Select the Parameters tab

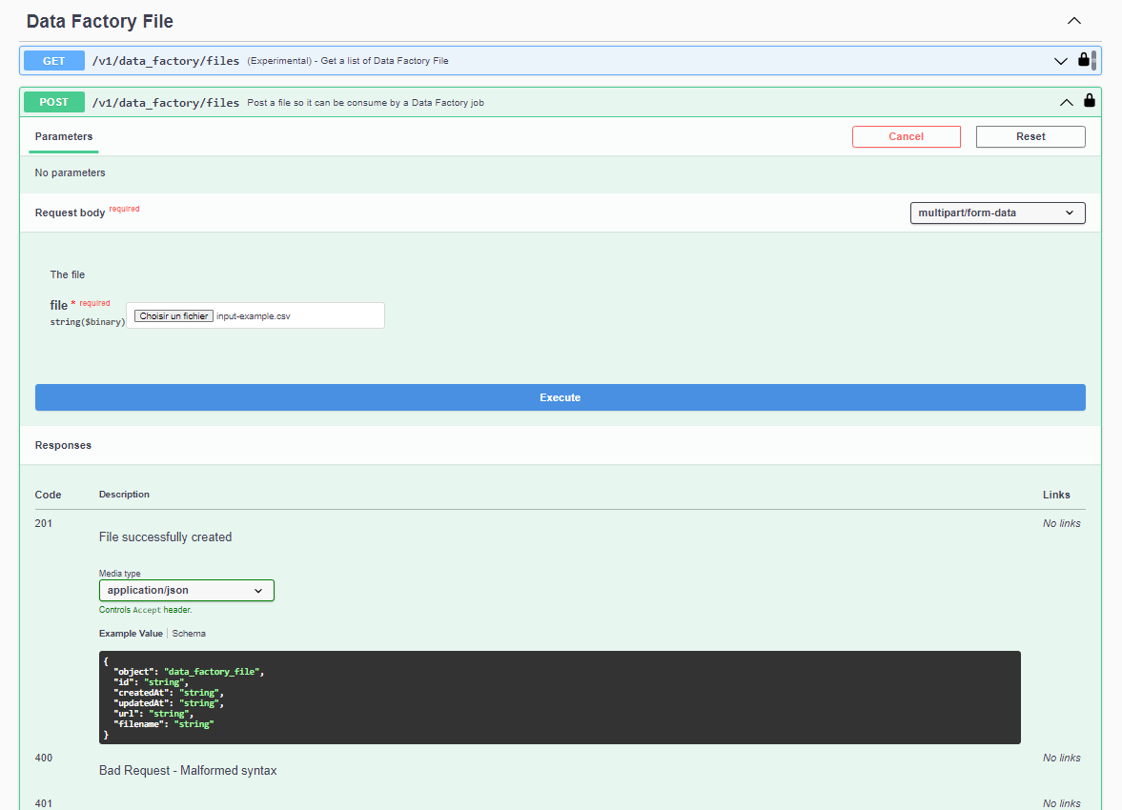pos(64,137)
